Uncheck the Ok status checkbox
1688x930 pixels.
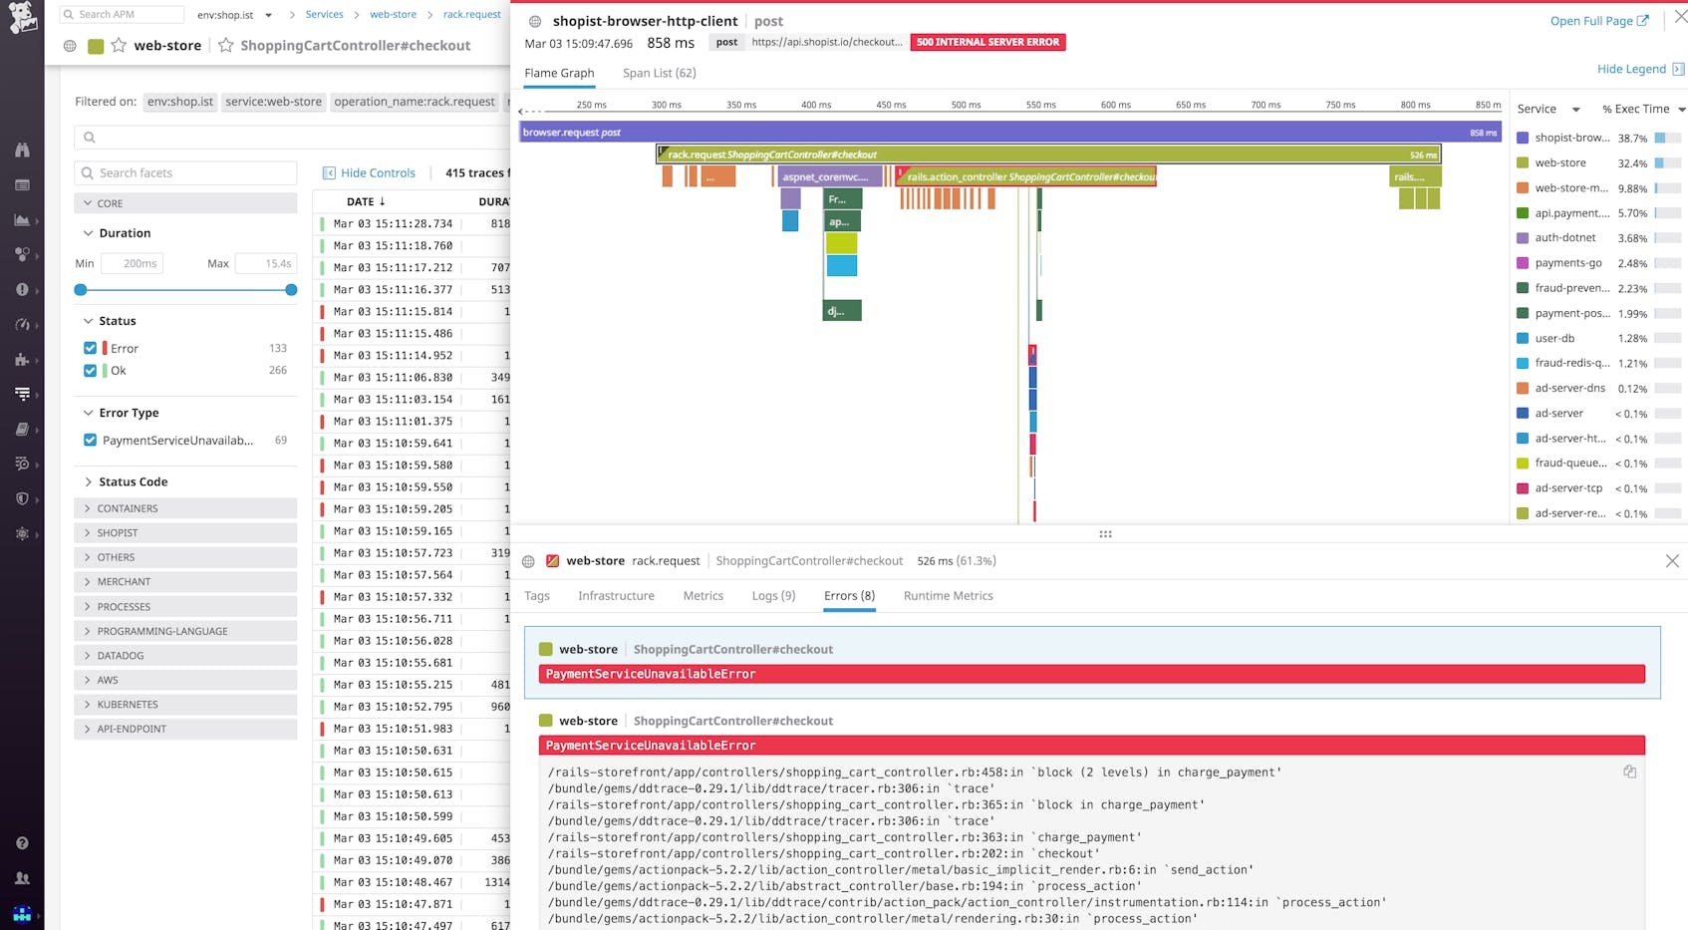90,370
